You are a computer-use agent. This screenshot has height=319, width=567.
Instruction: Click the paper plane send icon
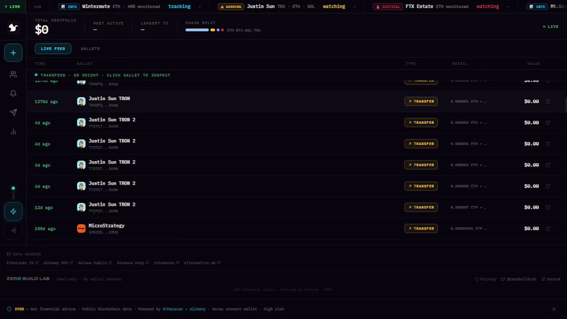(13, 113)
